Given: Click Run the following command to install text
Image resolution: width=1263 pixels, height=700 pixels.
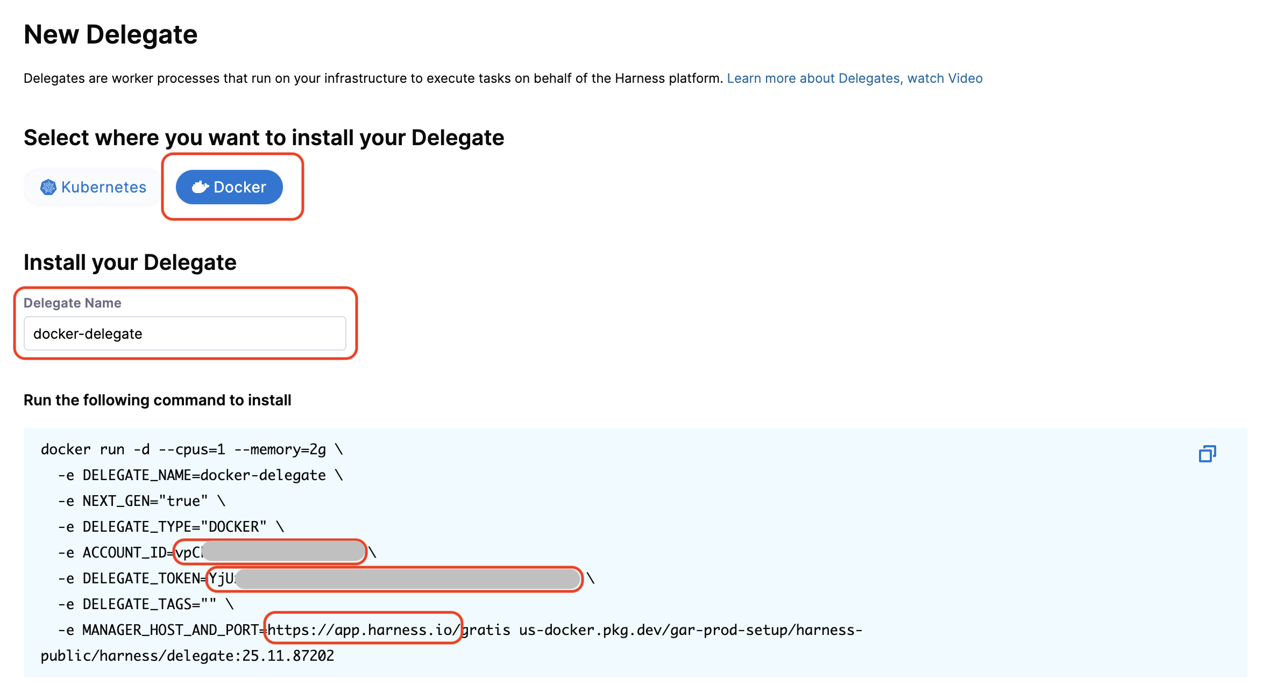Looking at the screenshot, I should pos(157,401).
